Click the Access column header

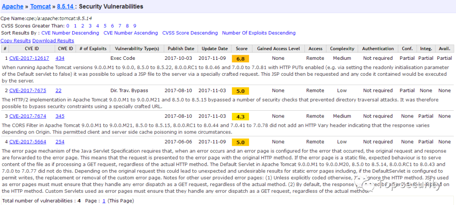(x=315, y=48)
